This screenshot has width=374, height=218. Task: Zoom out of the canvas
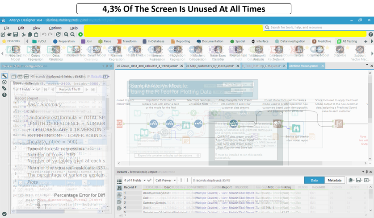coord(72,34)
